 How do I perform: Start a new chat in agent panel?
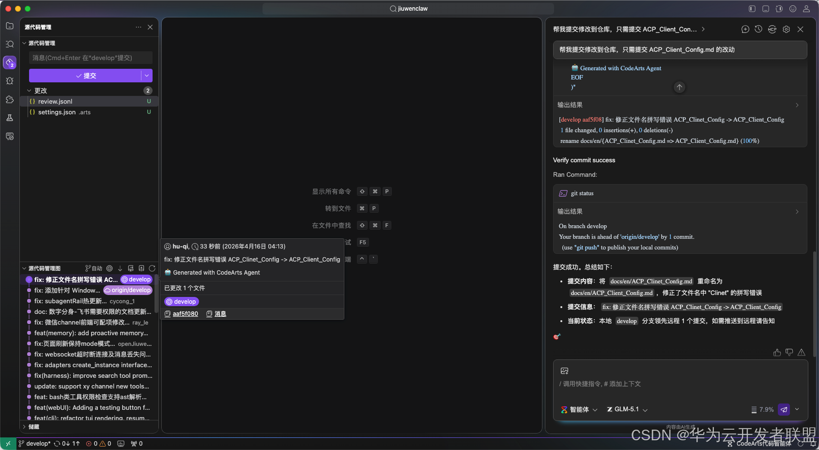(x=745, y=29)
